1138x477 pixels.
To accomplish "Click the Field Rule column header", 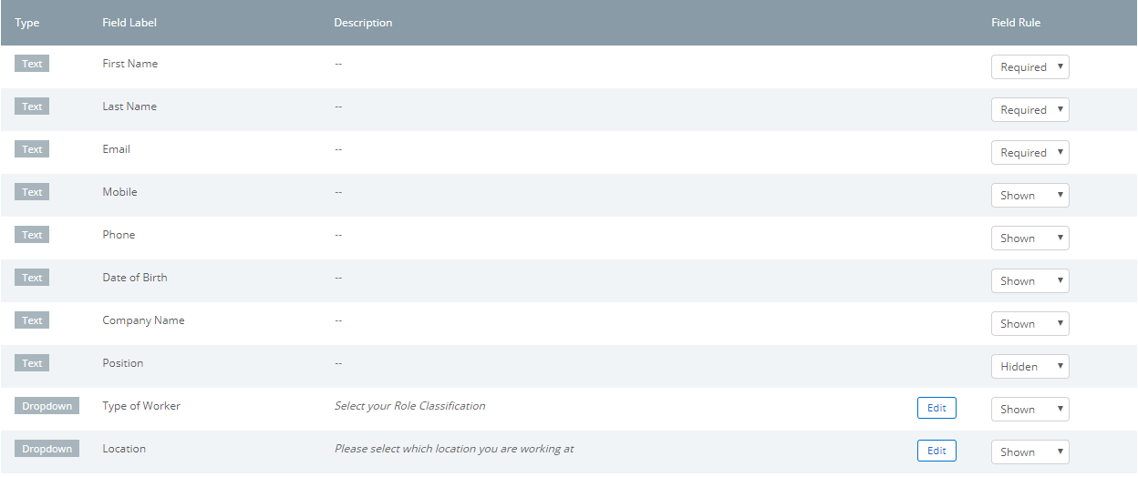I will 1015,23.
